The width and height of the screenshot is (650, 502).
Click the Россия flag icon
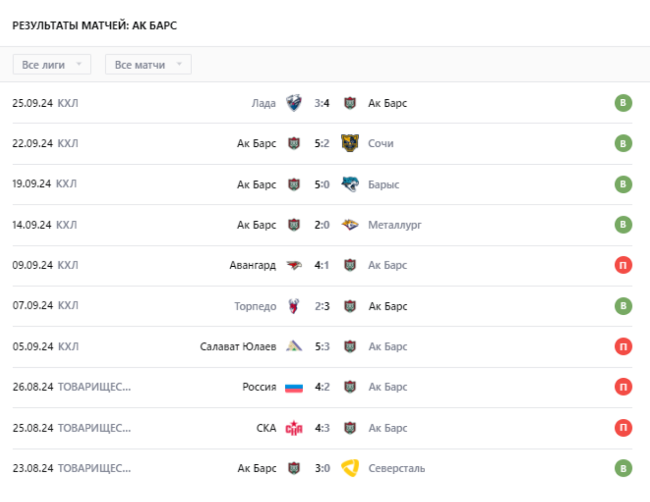[x=294, y=387]
